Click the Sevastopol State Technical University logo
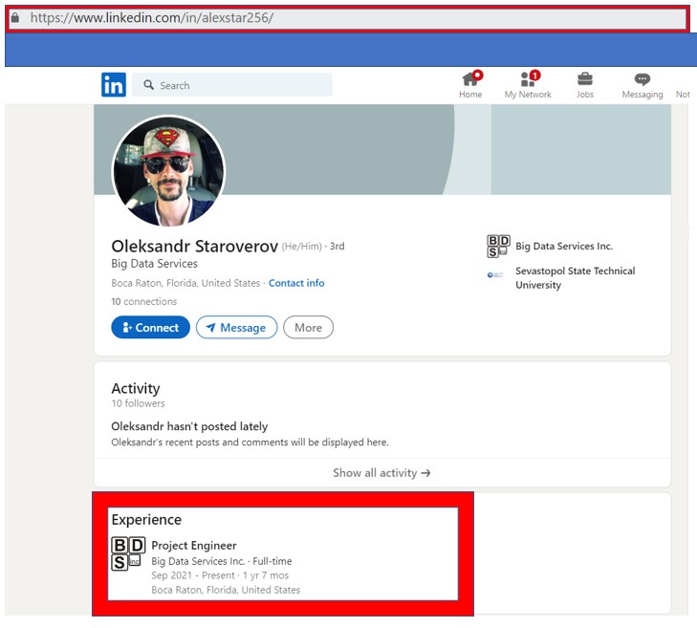This screenshot has height=628, width=697. pos(495,275)
